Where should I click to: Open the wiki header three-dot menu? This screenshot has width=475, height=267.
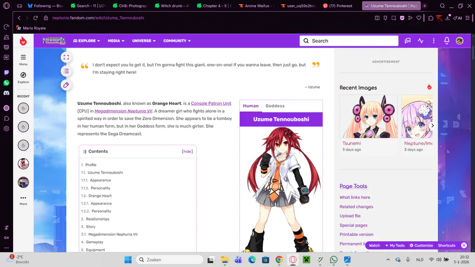tap(433, 41)
